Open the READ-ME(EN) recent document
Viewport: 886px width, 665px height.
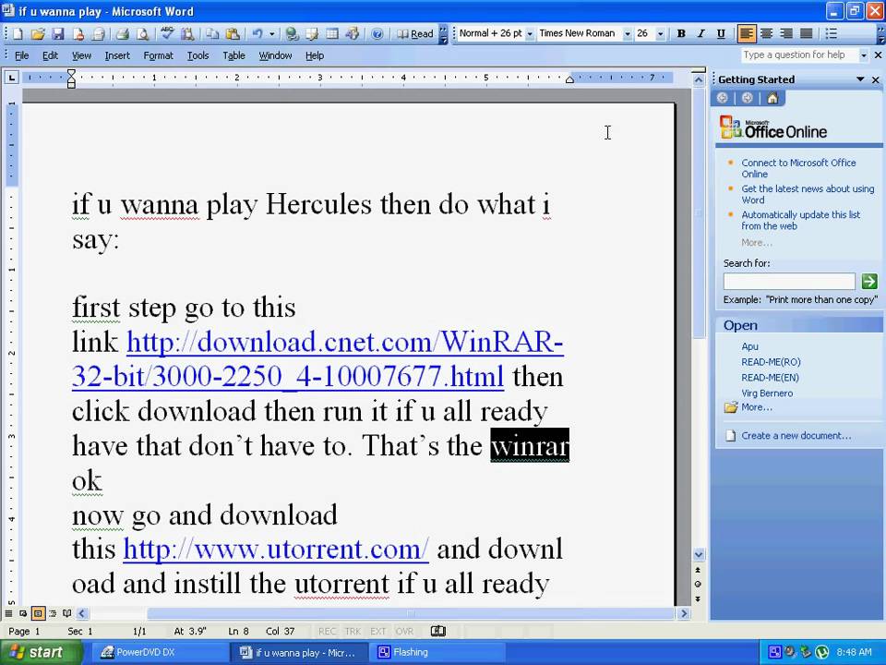(x=770, y=377)
